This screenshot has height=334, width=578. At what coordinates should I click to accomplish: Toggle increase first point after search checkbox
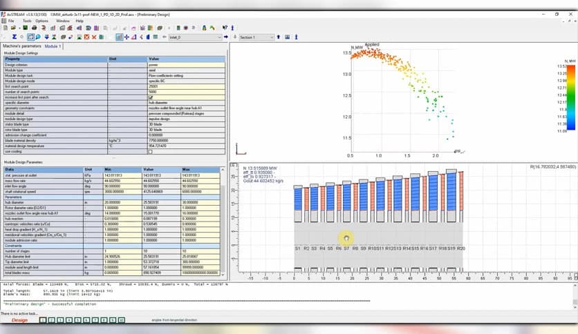151,97
